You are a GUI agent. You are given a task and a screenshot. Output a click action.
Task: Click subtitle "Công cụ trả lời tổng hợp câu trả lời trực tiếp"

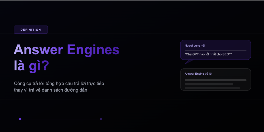coord(59,83)
